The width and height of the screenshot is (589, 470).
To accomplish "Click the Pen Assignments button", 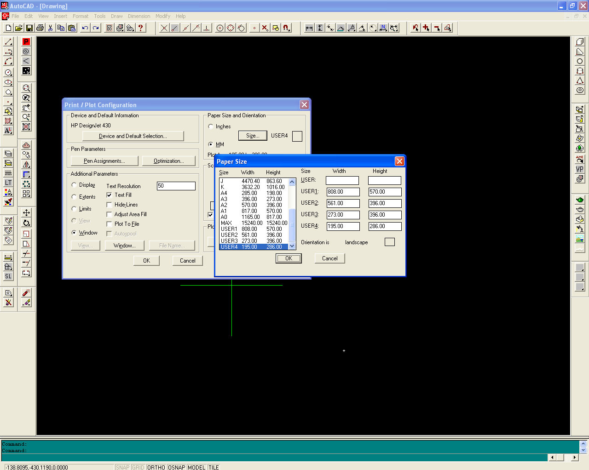I will 104,161.
